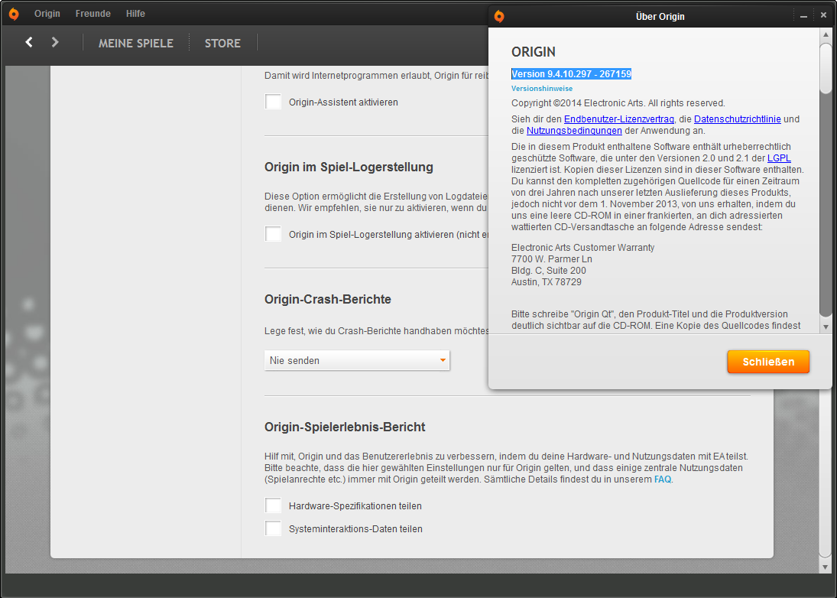Image resolution: width=837 pixels, height=598 pixels.
Task: Click Electronic Arts Customer Warranty text
Action: pos(583,247)
